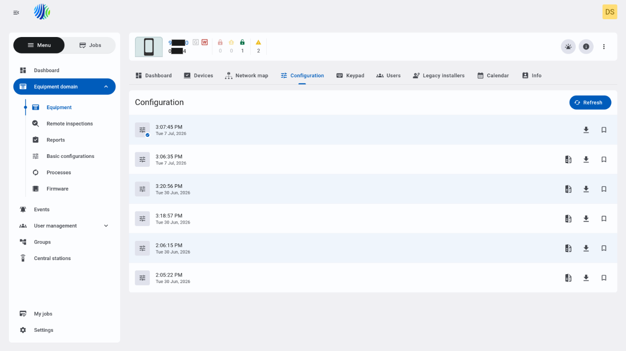The height and width of the screenshot is (351, 626).
Task: Collapse the sidebar with the menu icon
Action: click(16, 13)
